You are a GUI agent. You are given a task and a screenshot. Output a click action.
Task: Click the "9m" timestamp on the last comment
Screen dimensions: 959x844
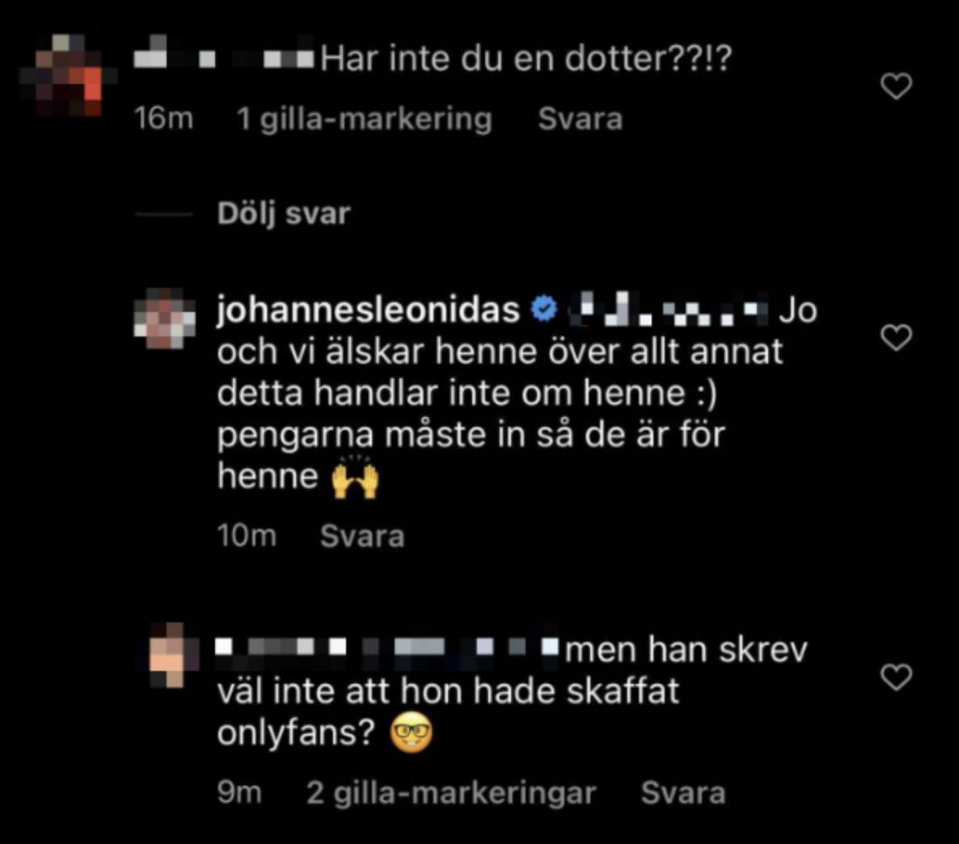click(x=239, y=792)
